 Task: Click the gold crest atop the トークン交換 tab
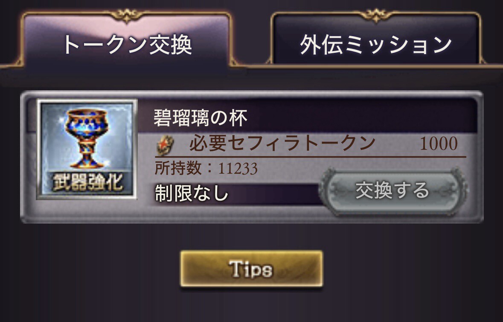(x=126, y=15)
